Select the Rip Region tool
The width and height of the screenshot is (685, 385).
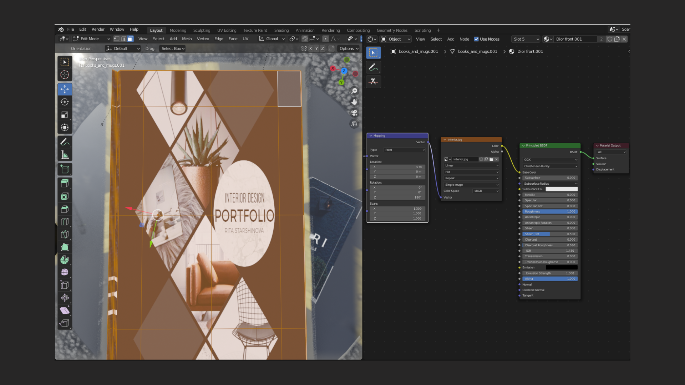[65, 323]
